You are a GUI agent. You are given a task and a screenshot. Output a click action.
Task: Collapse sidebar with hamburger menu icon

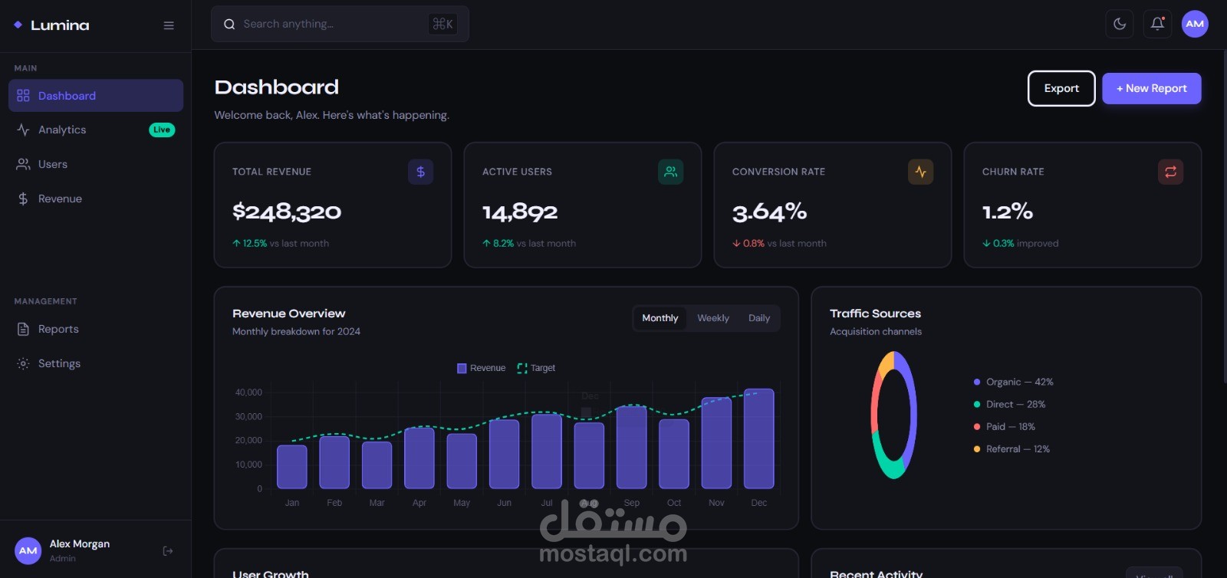point(169,25)
